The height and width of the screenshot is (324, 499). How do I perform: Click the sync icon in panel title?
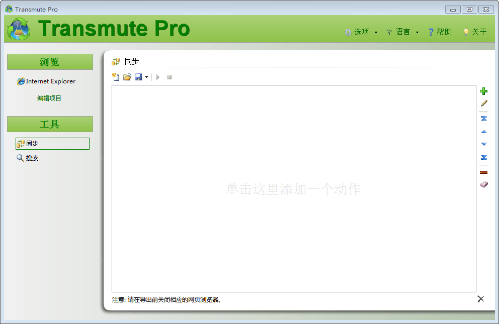pyautogui.click(x=116, y=61)
